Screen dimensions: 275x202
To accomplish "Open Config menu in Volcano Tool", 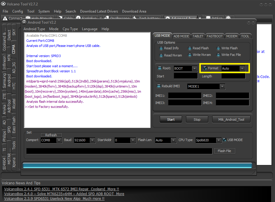I will [18, 11].
